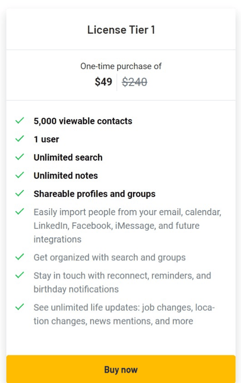Image resolution: width=241 pixels, height=383 pixels.
Task: Click the 5,000 viewable contacts text
Action: 83,121
